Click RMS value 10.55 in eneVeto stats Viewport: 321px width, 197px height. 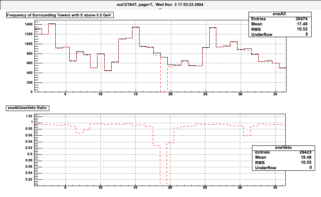[x=306, y=163]
